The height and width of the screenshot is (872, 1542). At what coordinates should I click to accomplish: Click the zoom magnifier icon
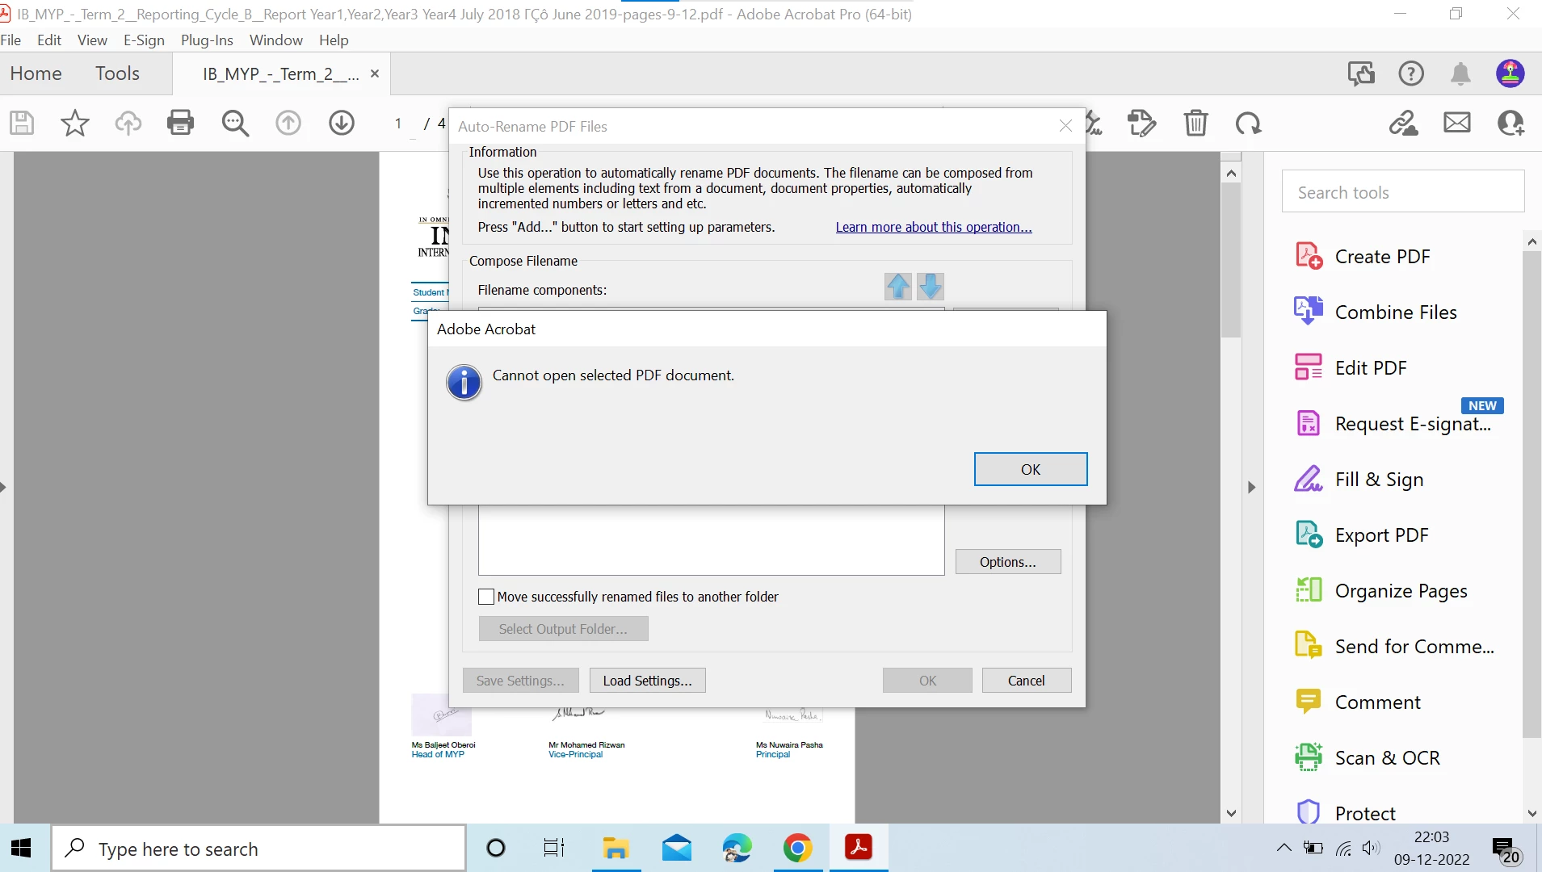[x=235, y=124]
